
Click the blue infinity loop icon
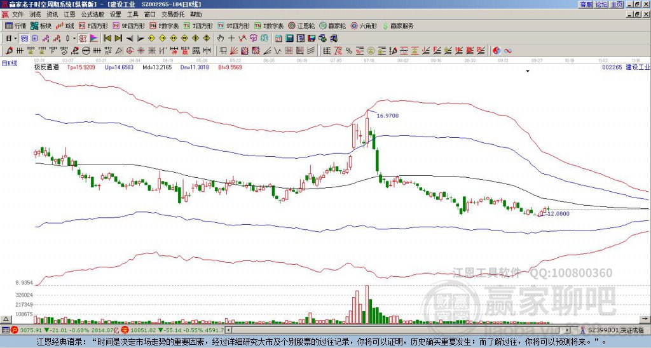coord(508,51)
